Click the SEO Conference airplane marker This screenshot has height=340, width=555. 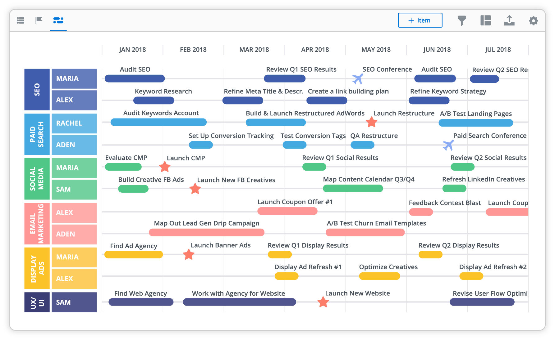coord(358,78)
